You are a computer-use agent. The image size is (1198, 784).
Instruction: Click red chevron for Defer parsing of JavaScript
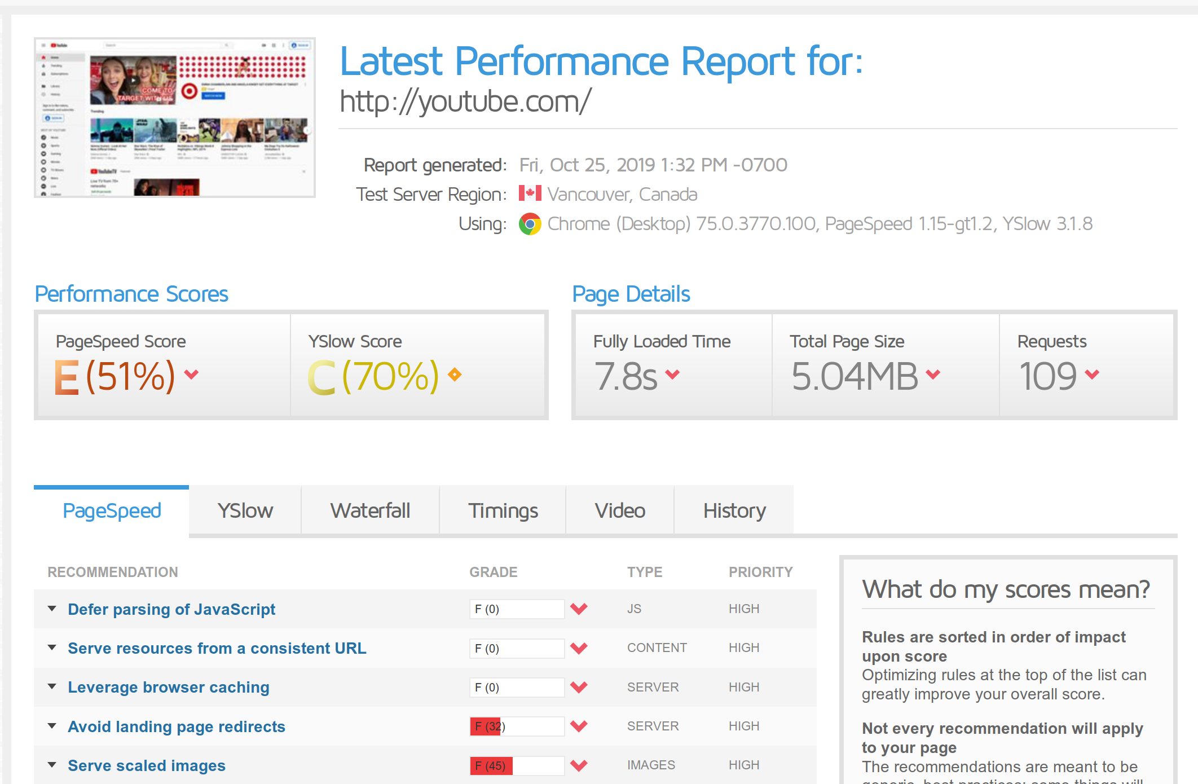(x=579, y=609)
